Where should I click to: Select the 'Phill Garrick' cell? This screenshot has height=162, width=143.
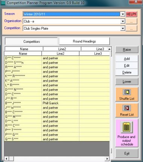coord(61,103)
